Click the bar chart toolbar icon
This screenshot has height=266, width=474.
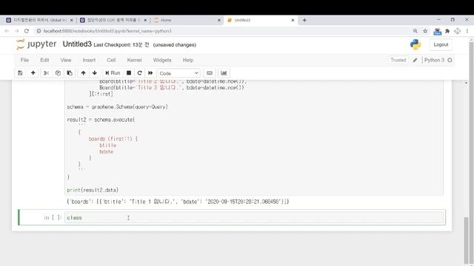(224, 73)
